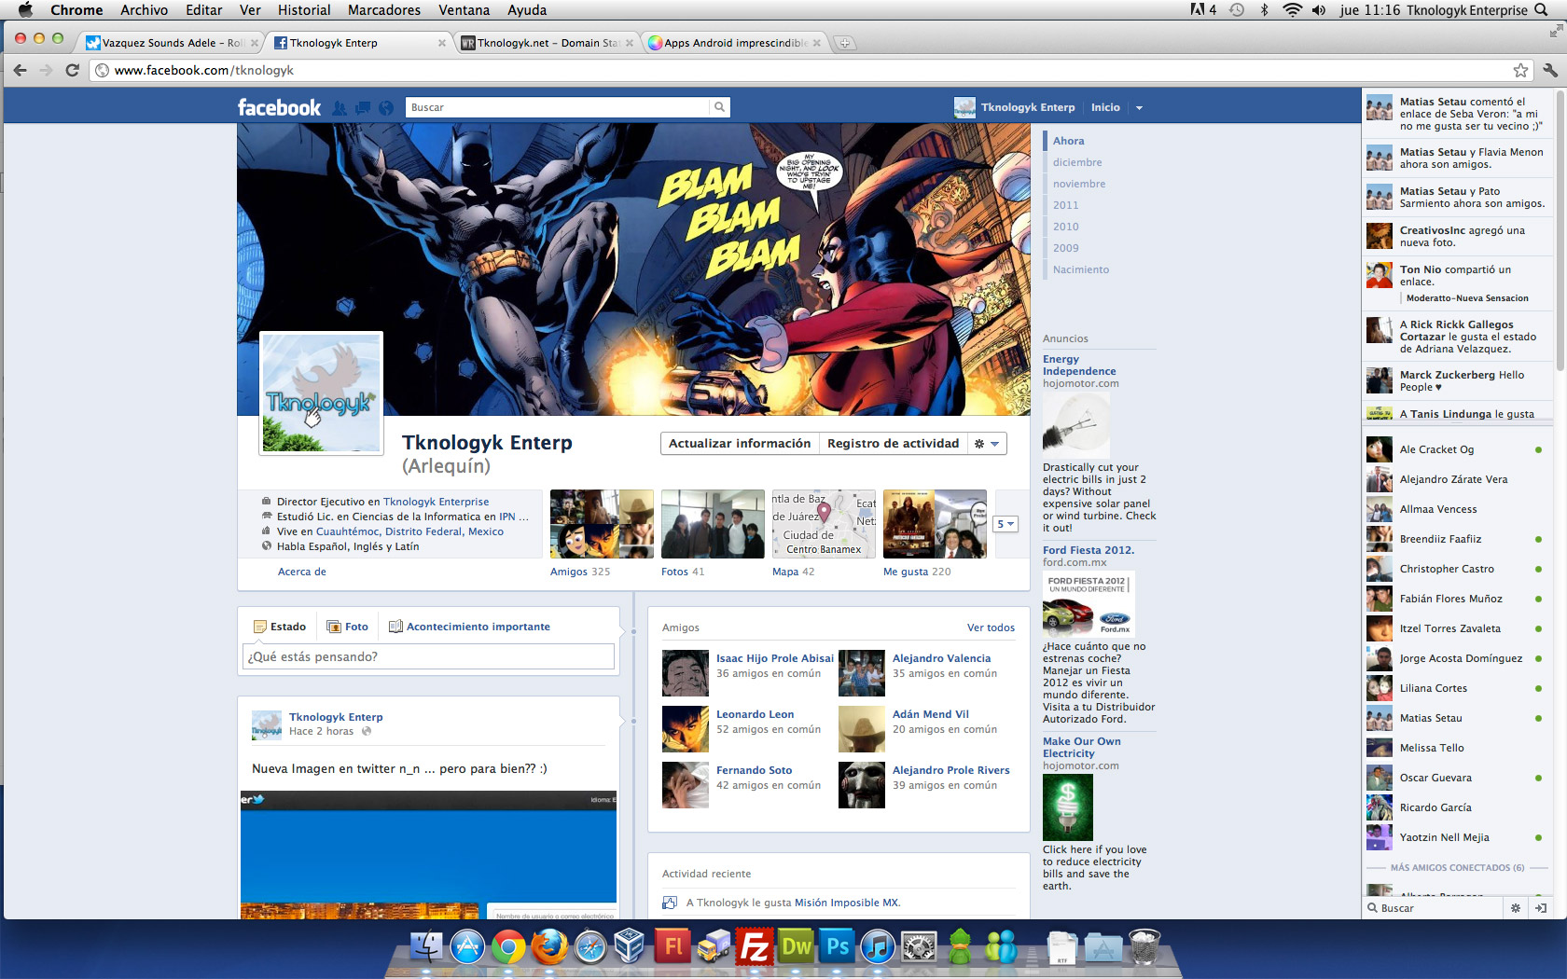Reload the page with refresh icon
Viewport: 1567px width, 979px height.
pyautogui.click(x=72, y=70)
